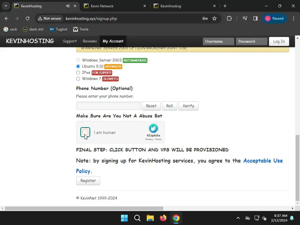This screenshot has height=225, width=300.
Task: Open the saved passwords key icon
Action: 205,18
